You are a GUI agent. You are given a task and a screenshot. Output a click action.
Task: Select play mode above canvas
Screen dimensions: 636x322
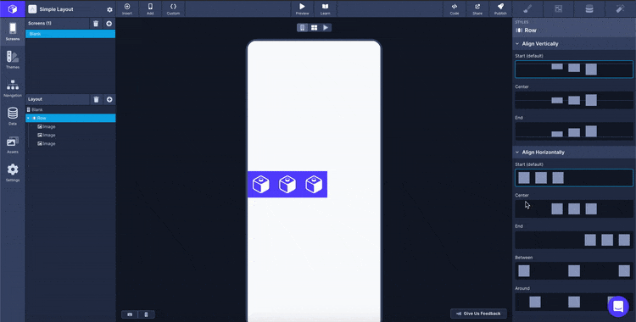point(326,28)
